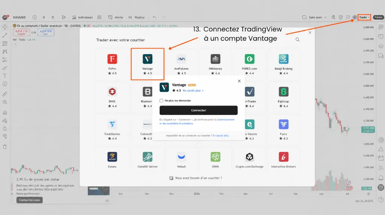The image size is (385, 215).
Task: Toggle lock all drawings
Action: tap(5, 129)
